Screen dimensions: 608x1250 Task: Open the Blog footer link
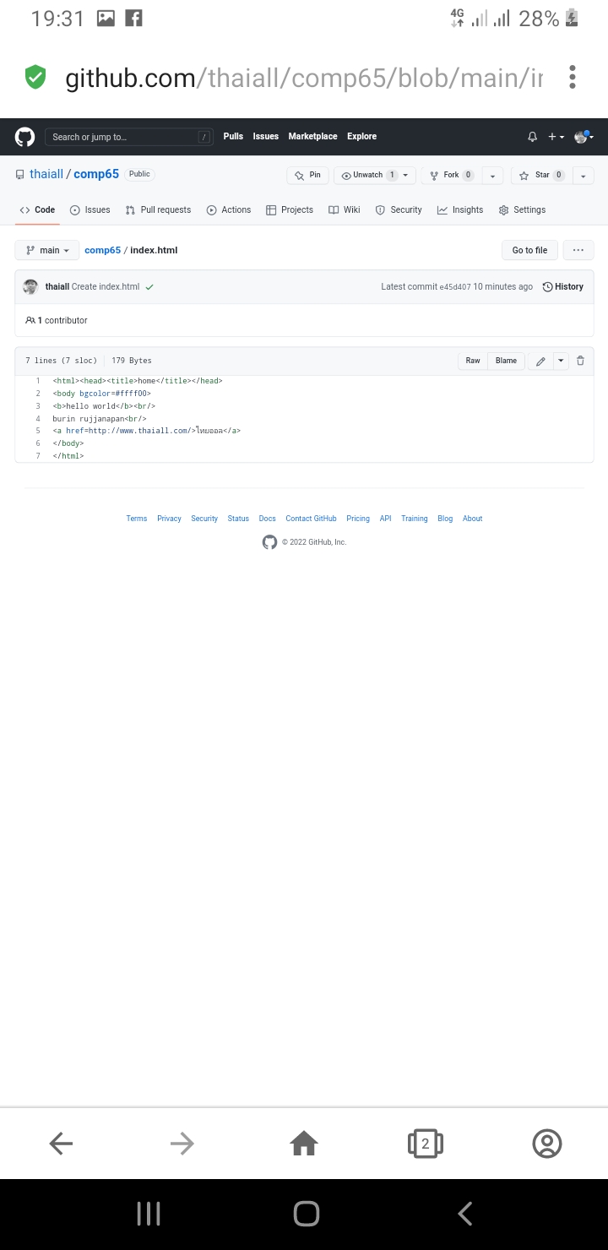coord(445,519)
